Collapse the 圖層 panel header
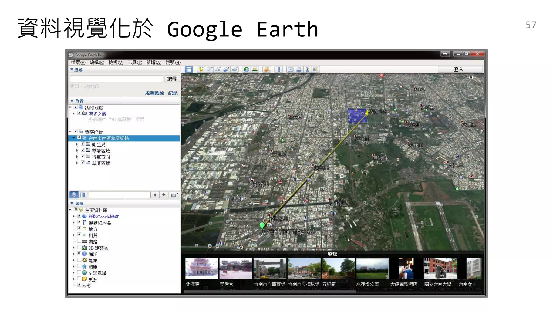 (x=124, y=204)
